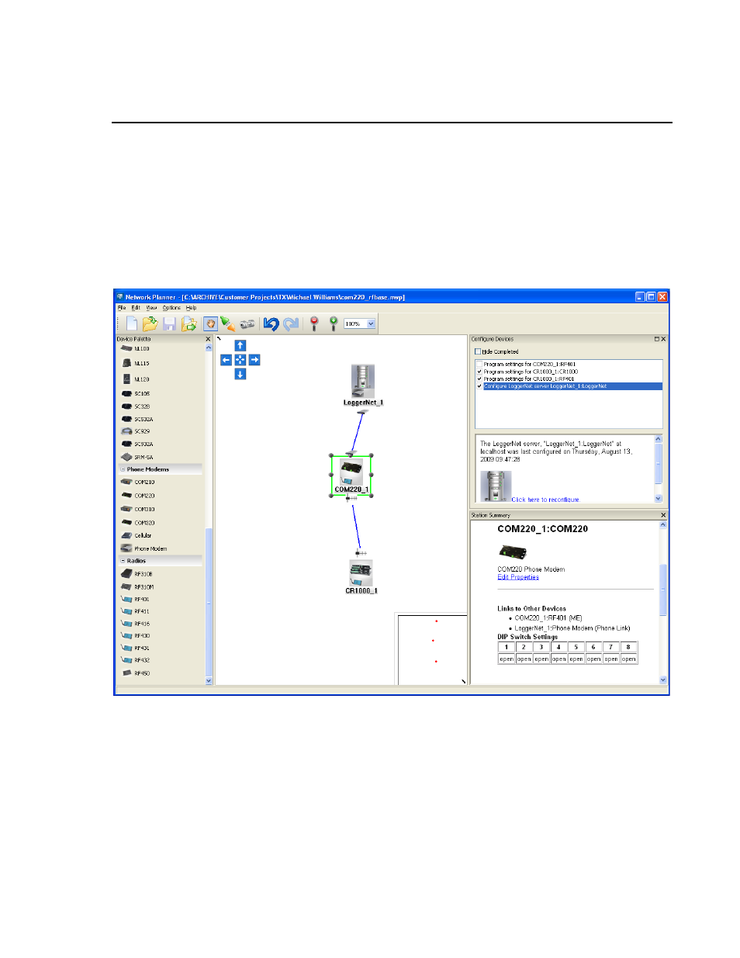The image size is (740, 958).
Task: Collapse the Radios palette group
Action: click(x=123, y=561)
